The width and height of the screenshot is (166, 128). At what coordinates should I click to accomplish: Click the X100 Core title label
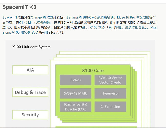pos(93,71)
